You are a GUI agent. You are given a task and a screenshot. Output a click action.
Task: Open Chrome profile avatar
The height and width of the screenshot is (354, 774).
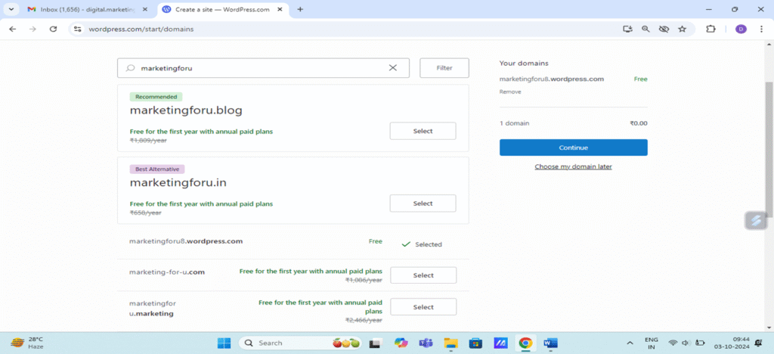click(741, 29)
